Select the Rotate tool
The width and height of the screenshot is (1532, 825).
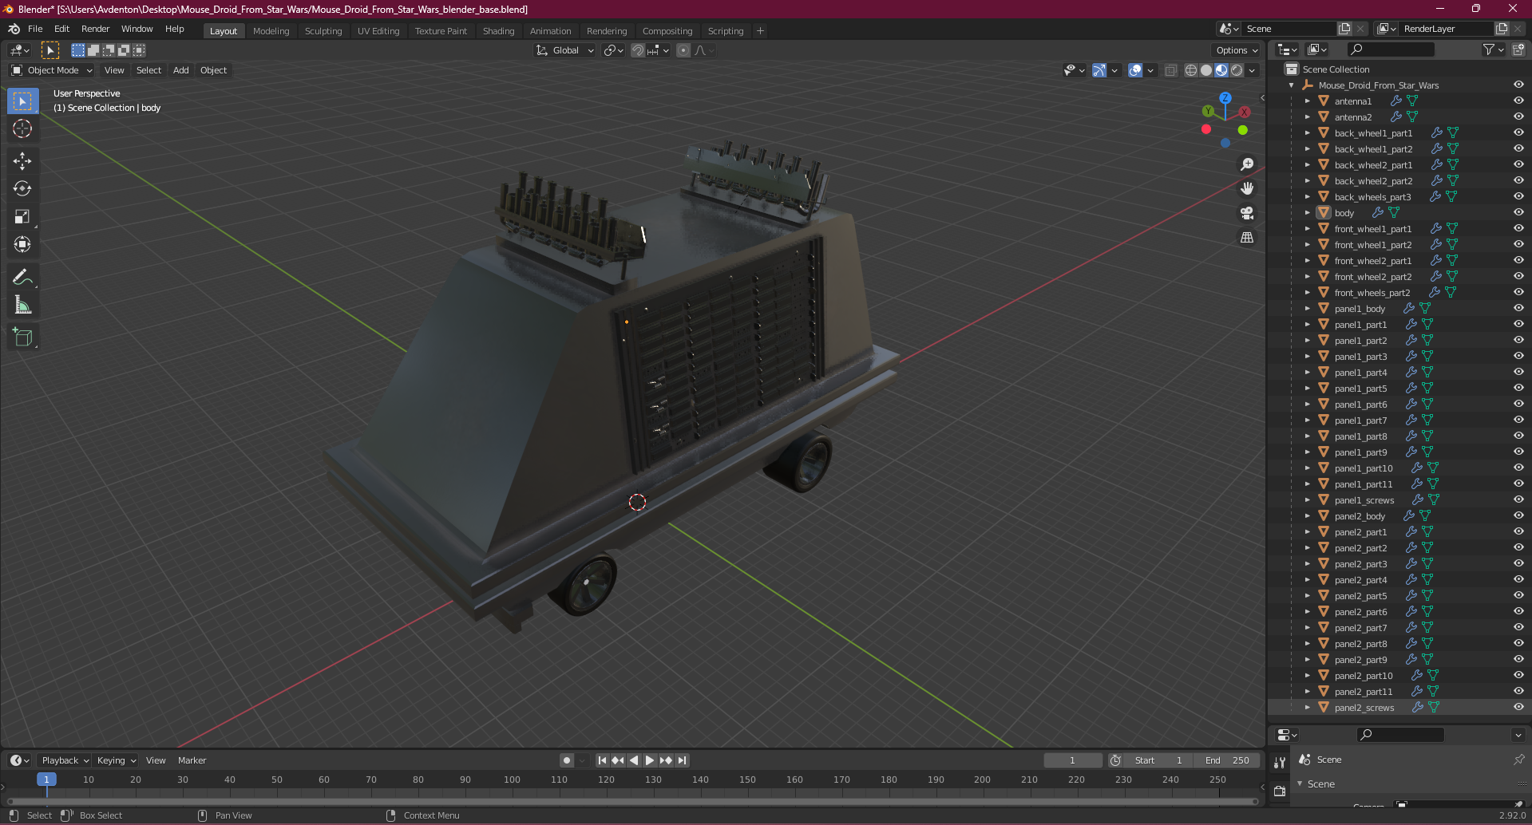pyautogui.click(x=22, y=189)
